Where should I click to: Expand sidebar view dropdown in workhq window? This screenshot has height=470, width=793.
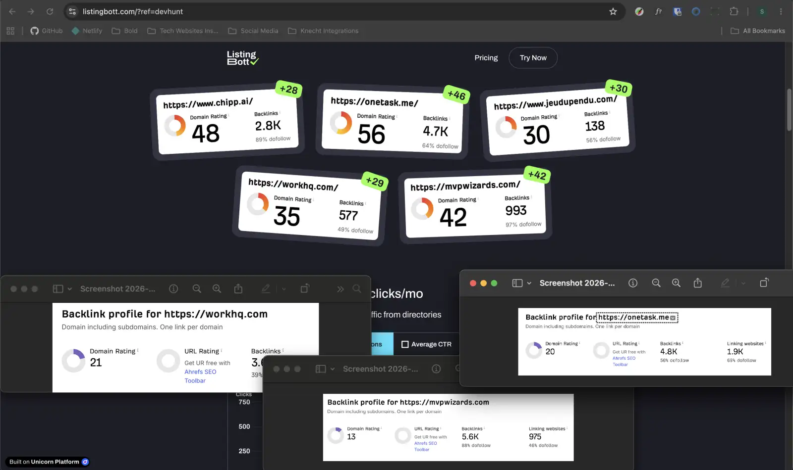click(x=69, y=289)
